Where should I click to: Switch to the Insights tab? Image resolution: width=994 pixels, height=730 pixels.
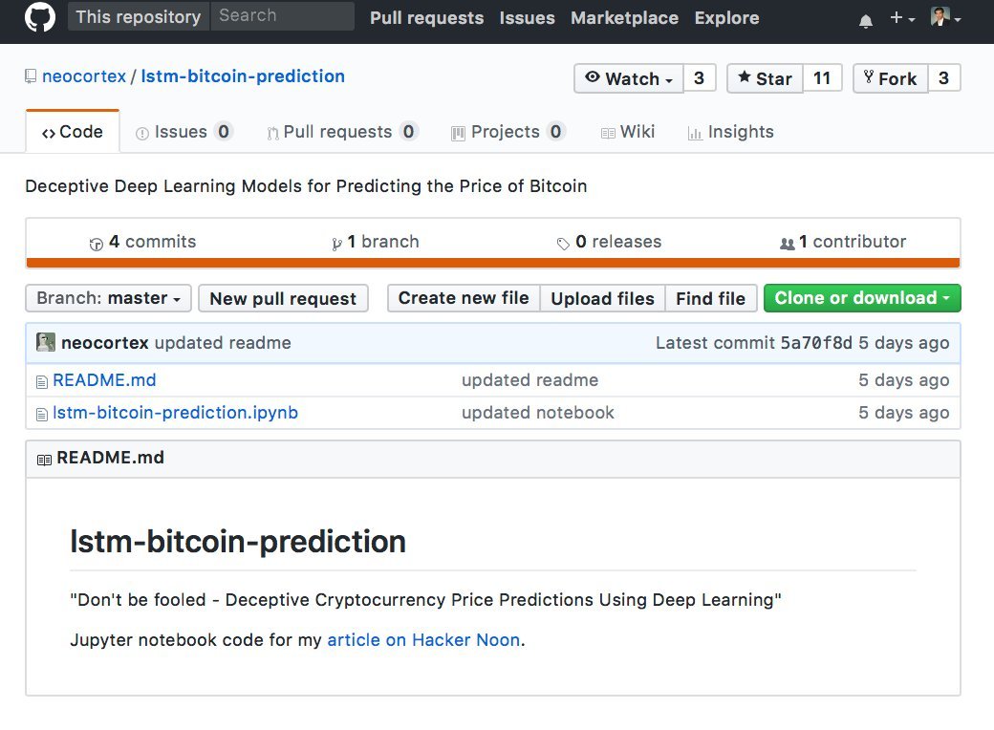(x=731, y=132)
